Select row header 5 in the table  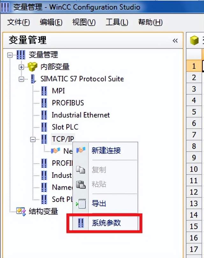click(194, 112)
